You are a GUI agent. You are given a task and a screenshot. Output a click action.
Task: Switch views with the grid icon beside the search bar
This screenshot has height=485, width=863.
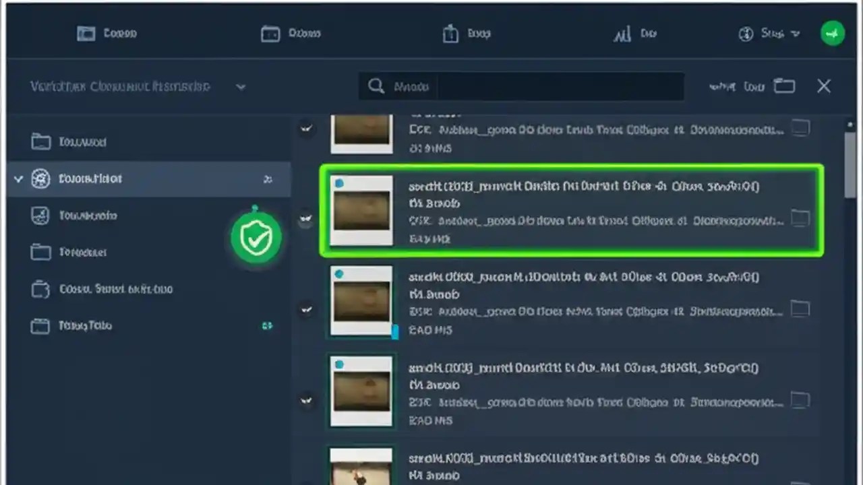[784, 86]
